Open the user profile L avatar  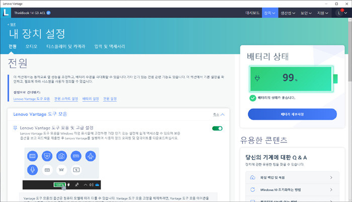339,13
